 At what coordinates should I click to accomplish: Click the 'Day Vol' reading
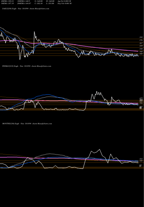coord(65,3)
